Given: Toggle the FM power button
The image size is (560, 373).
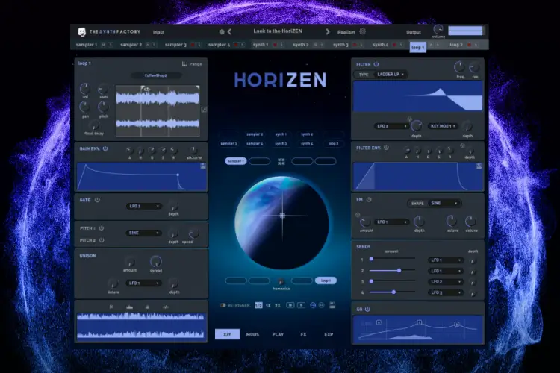Looking at the screenshot, I should click(x=369, y=199).
